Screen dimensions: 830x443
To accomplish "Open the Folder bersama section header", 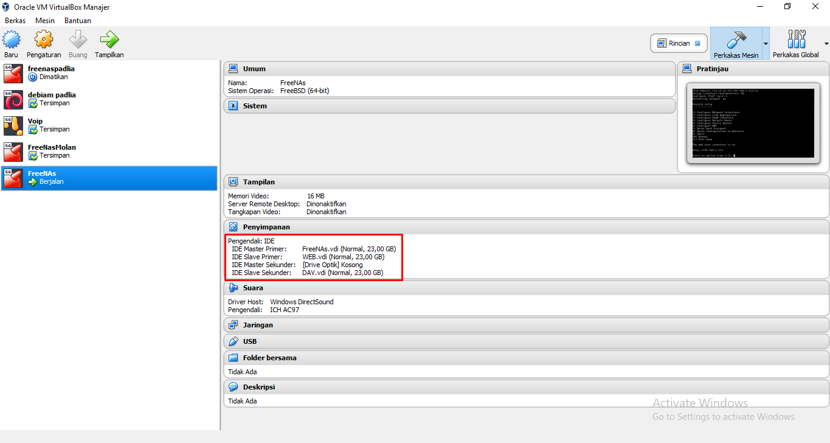I will click(x=527, y=358).
